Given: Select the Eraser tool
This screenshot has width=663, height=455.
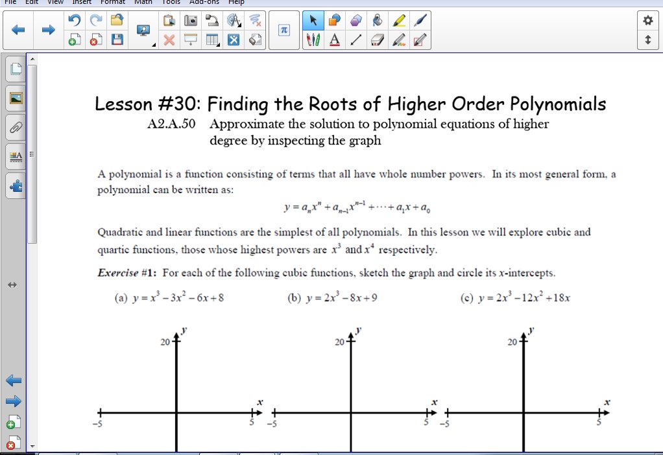Looking at the screenshot, I should click(377, 40).
